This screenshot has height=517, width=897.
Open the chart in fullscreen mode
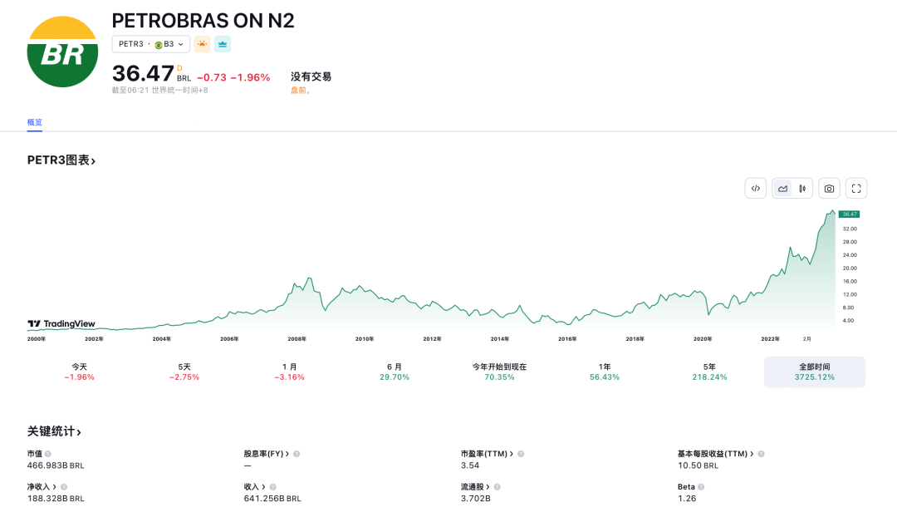tap(856, 189)
